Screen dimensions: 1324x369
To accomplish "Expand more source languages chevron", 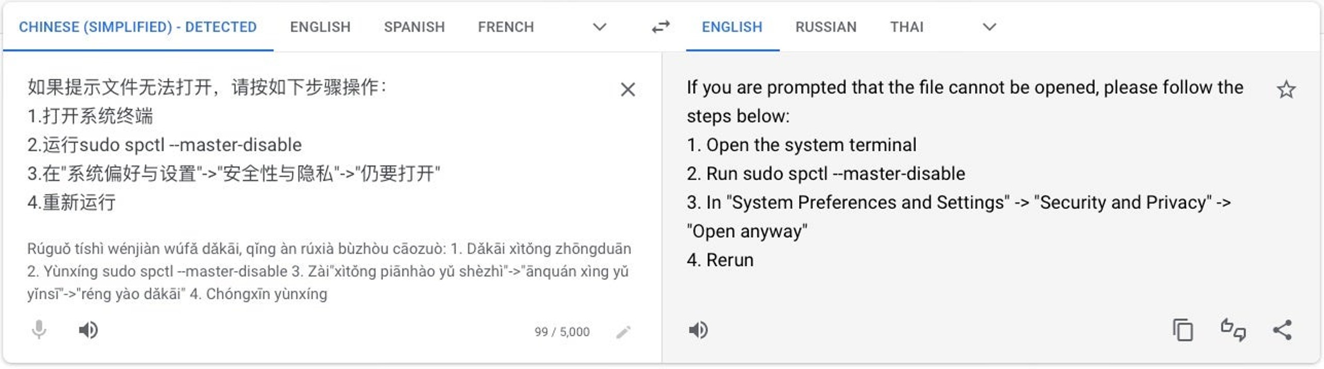I will tap(599, 27).
